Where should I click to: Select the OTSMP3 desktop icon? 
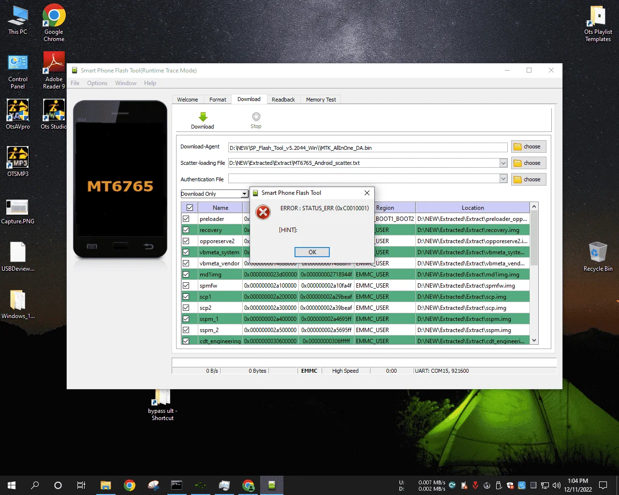[x=18, y=161]
